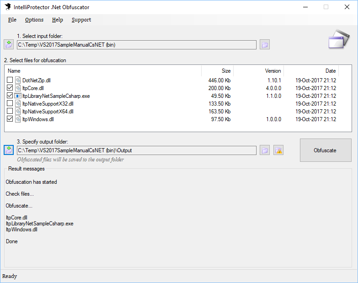Click the 'Check files...' result message

coord(20,194)
